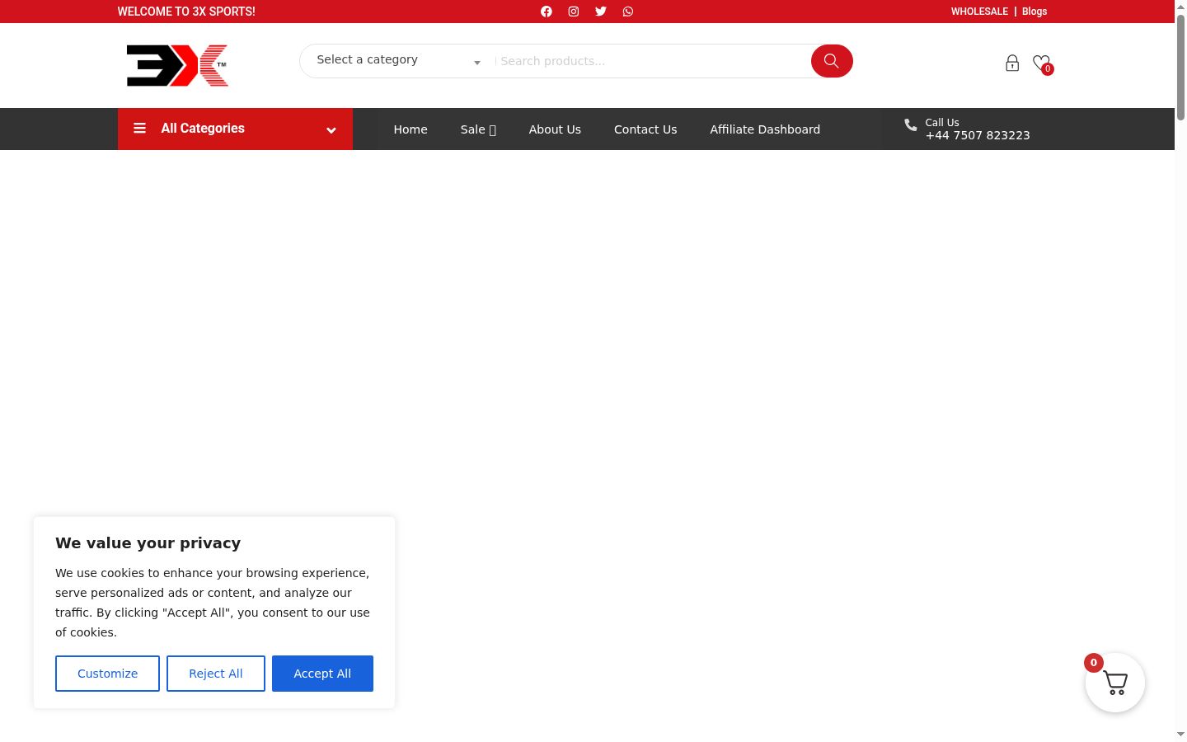Click Reject All cookies

coord(216,674)
